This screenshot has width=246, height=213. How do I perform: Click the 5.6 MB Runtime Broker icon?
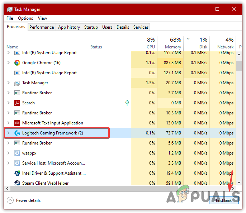pos(17,143)
